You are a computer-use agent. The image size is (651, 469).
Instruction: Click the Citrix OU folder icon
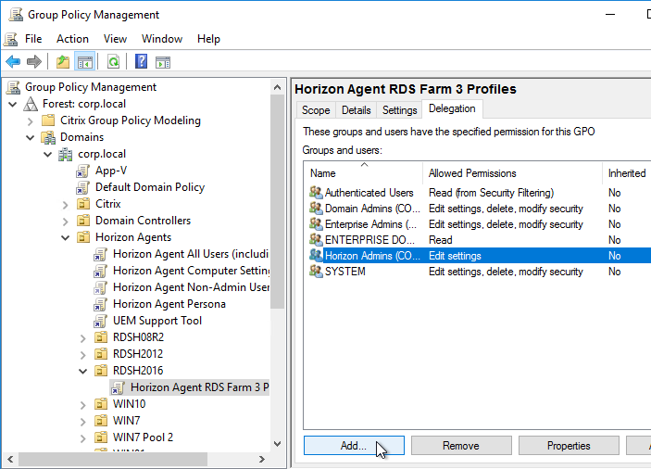[x=83, y=204]
